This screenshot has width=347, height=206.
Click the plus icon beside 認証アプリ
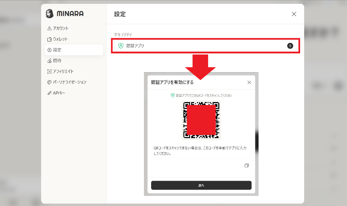click(x=290, y=46)
